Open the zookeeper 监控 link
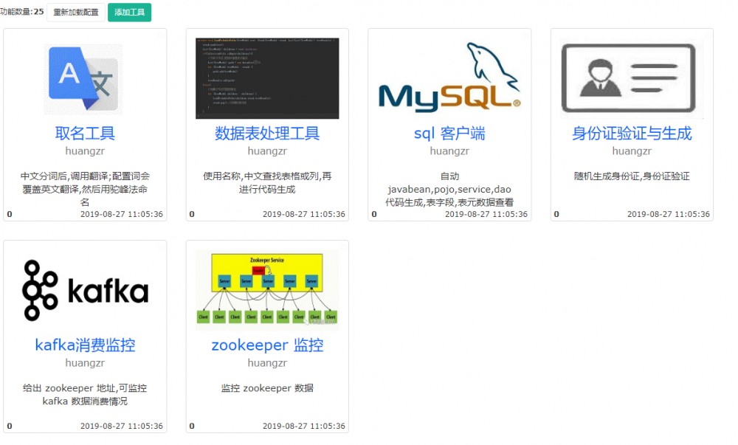Screen dimensions: 738x445 268,345
